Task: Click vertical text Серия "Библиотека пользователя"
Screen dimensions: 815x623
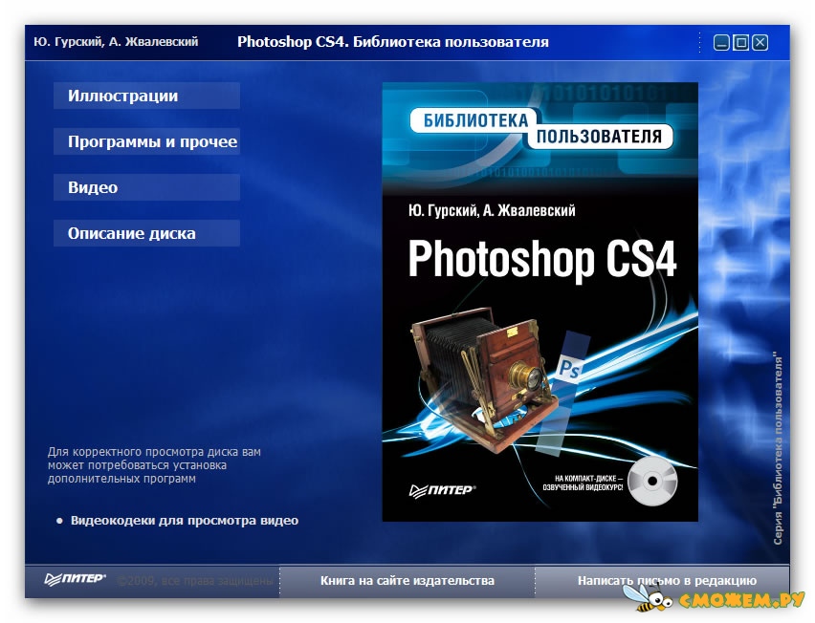Action: (x=778, y=450)
